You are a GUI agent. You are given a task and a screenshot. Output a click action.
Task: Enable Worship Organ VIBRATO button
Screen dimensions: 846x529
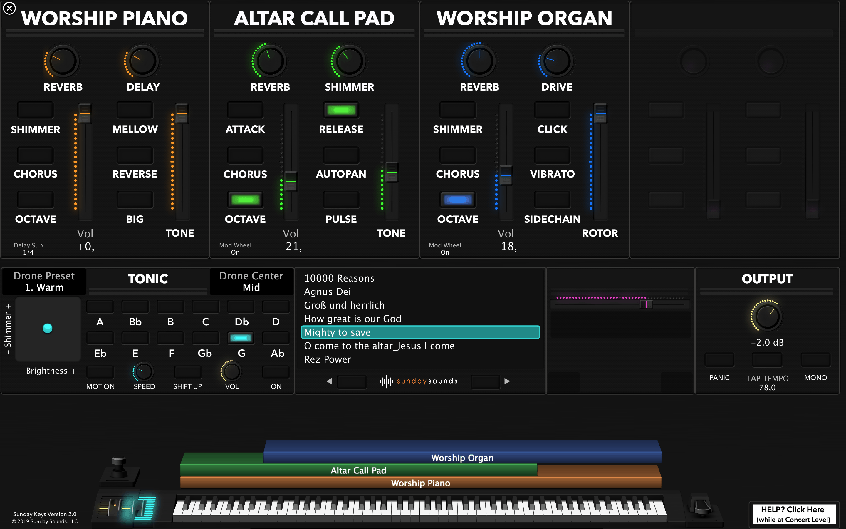pos(552,155)
